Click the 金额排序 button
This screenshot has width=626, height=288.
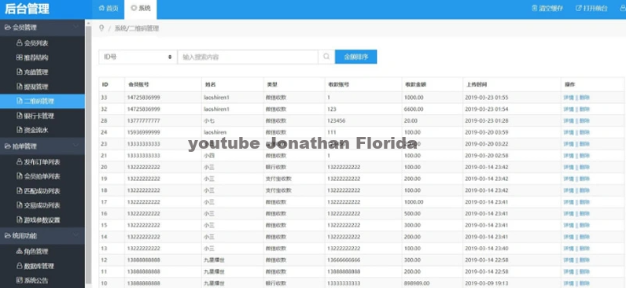[x=355, y=57]
